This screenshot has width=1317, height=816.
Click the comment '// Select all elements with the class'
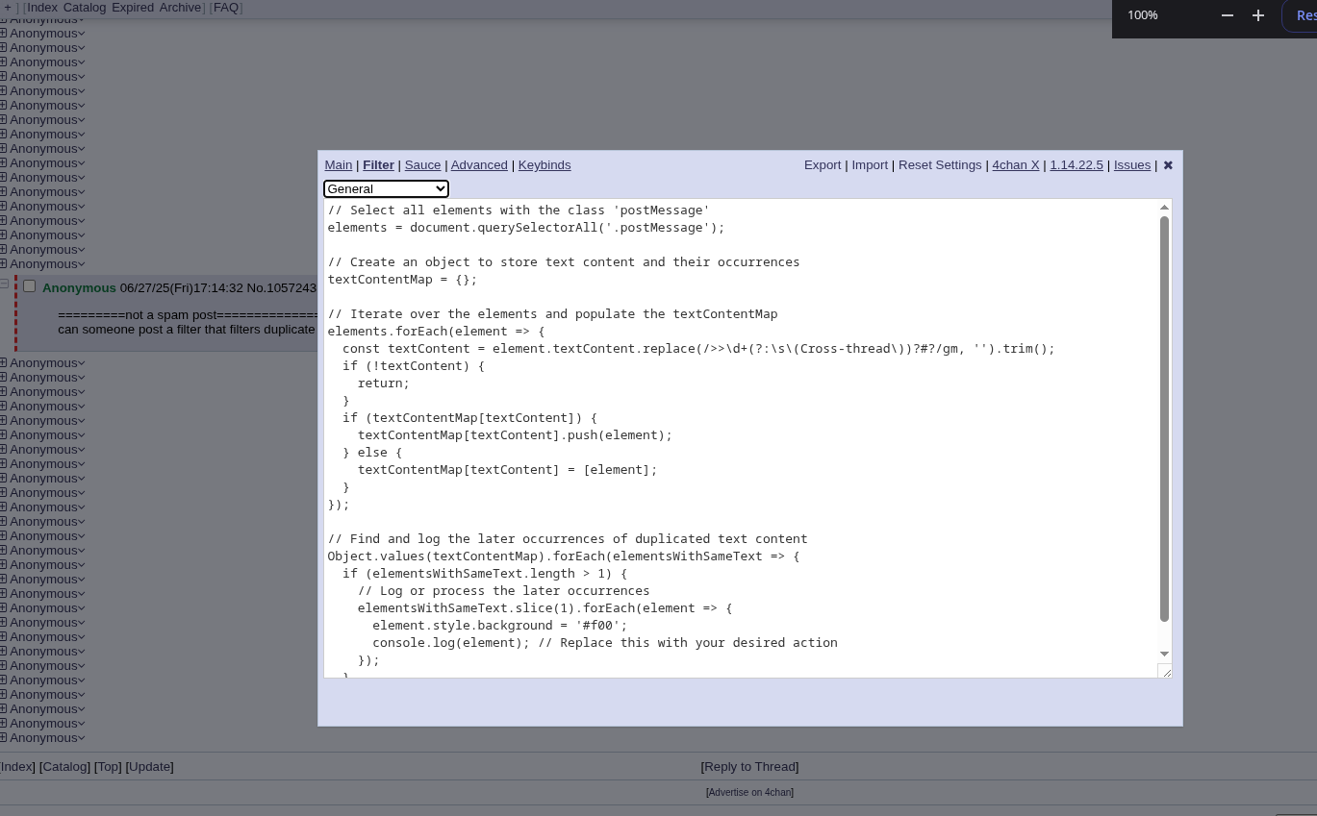pos(519,210)
